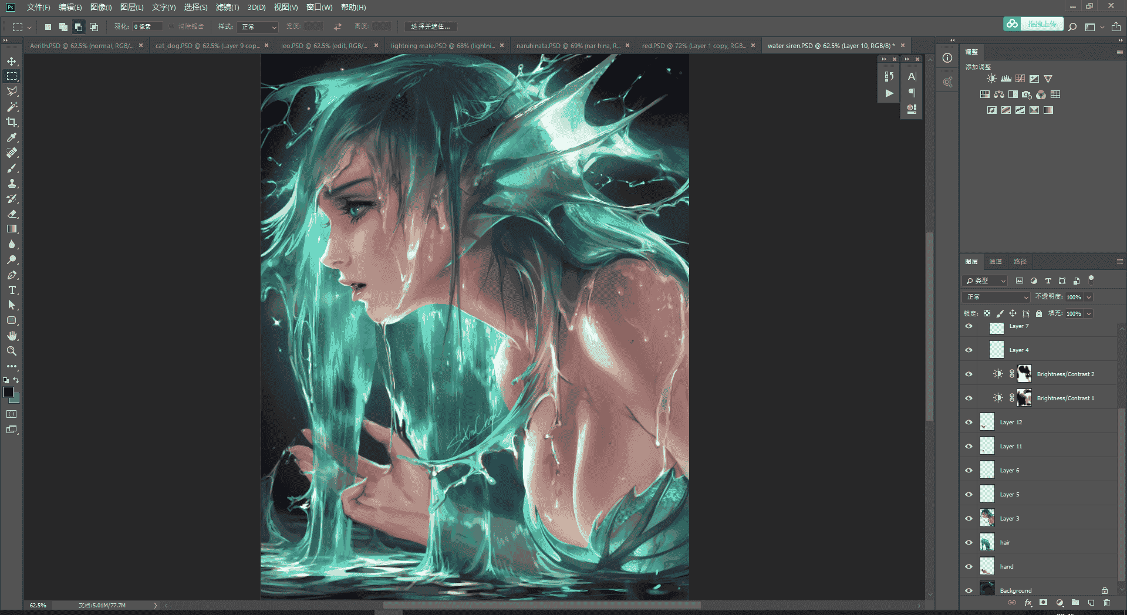Click the 羽化 feather value input field
The image size is (1127, 615).
click(147, 26)
